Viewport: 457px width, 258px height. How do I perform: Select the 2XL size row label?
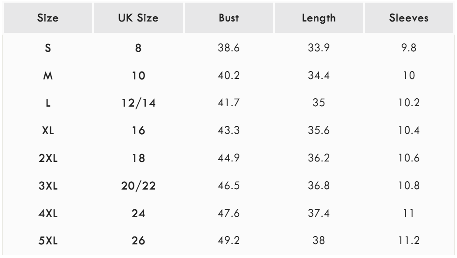[47, 158]
